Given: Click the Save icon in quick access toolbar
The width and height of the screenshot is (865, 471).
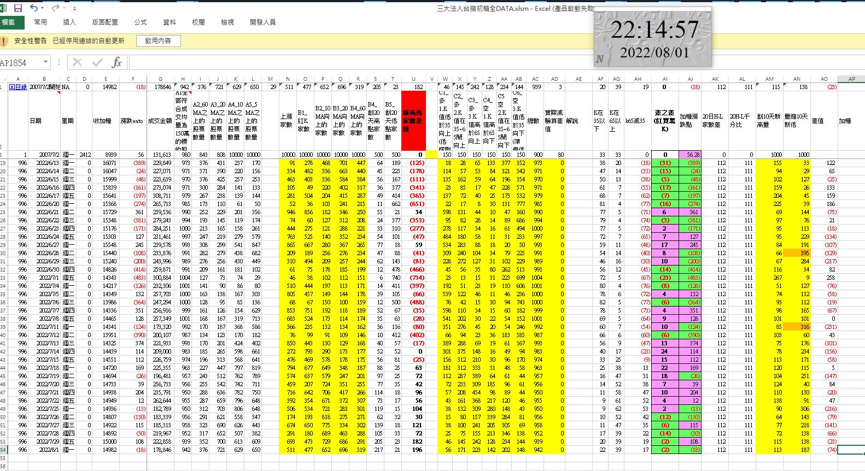Looking at the screenshot, I should pyautogui.click(x=18, y=8).
